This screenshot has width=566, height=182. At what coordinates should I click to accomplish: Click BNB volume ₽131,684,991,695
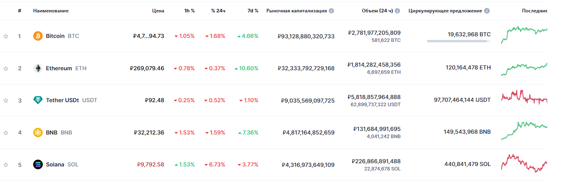pos(377,129)
